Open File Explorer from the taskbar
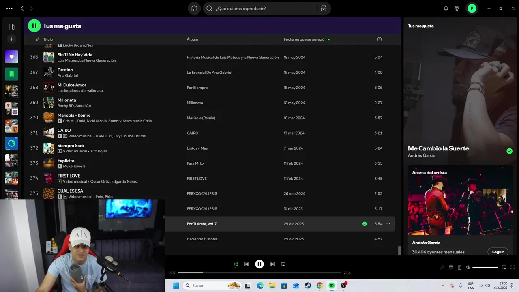 click(272, 286)
